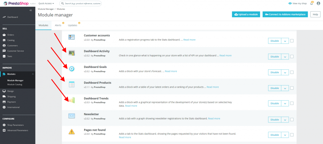Expand actions dropdown for Customer accounts
The height and width of the screenshot is (144, 323).
click(285, 41)
